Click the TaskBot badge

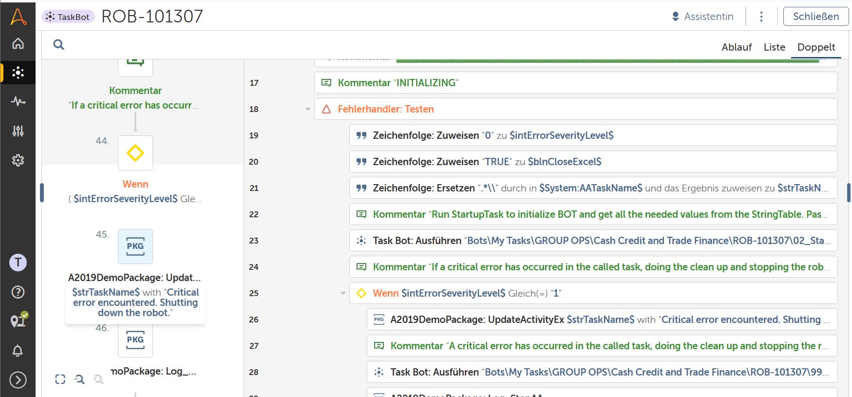[68, 17]
